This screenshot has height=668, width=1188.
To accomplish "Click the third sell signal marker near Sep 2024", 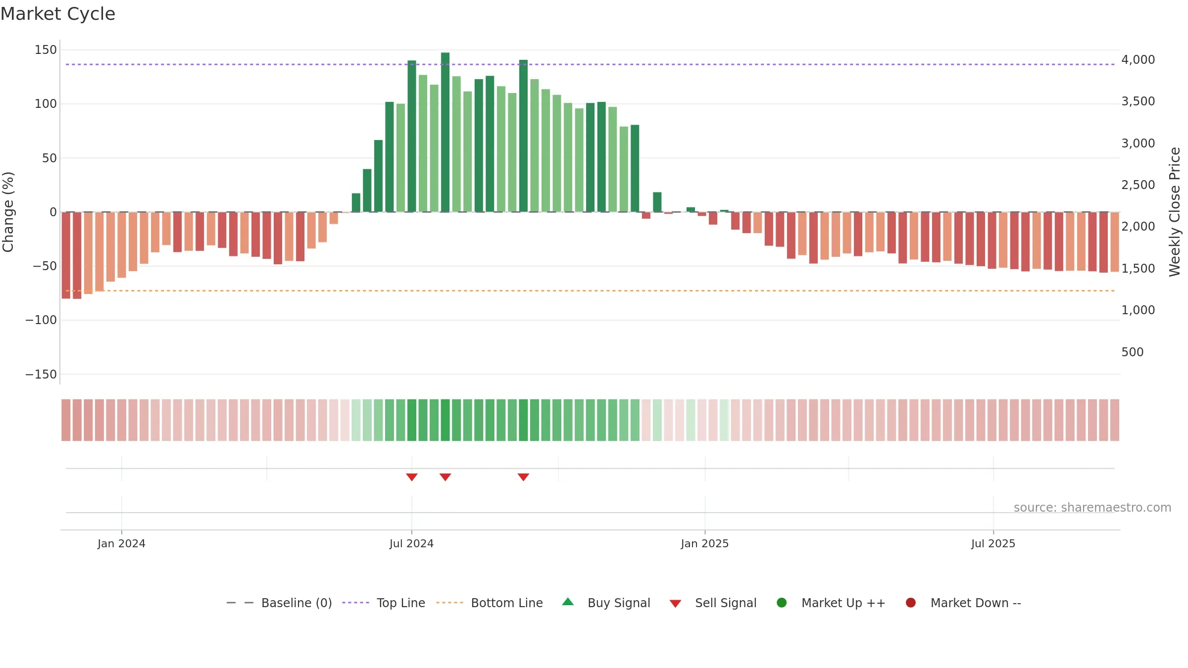I will tap(523, 477).
